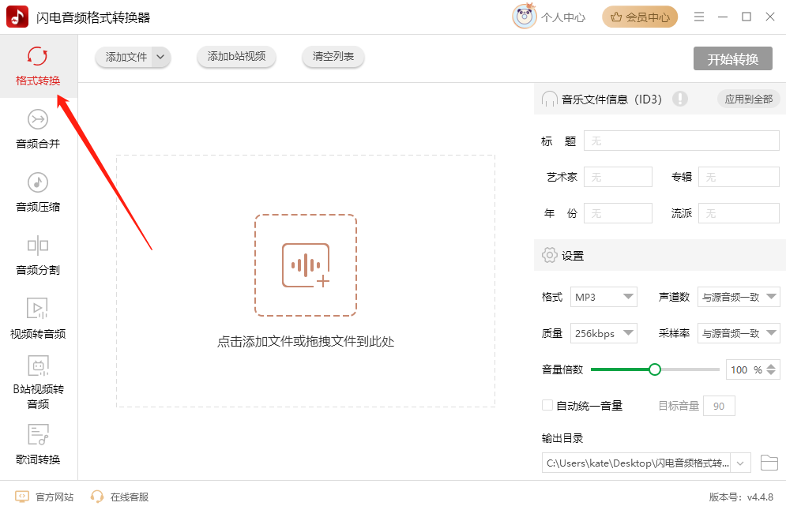Open the hamburger menu in the title bar
786x510 pixels.
click(x=699, y=17)
